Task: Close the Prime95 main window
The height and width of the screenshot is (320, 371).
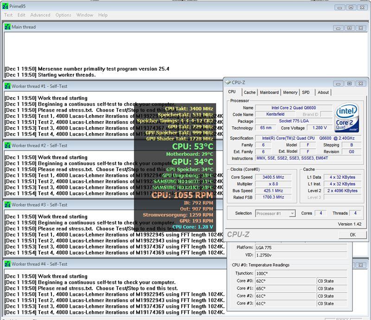Action: click(362, 7)
